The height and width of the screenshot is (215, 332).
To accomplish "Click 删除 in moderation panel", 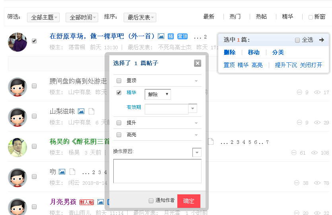I will tap(230, 52).
